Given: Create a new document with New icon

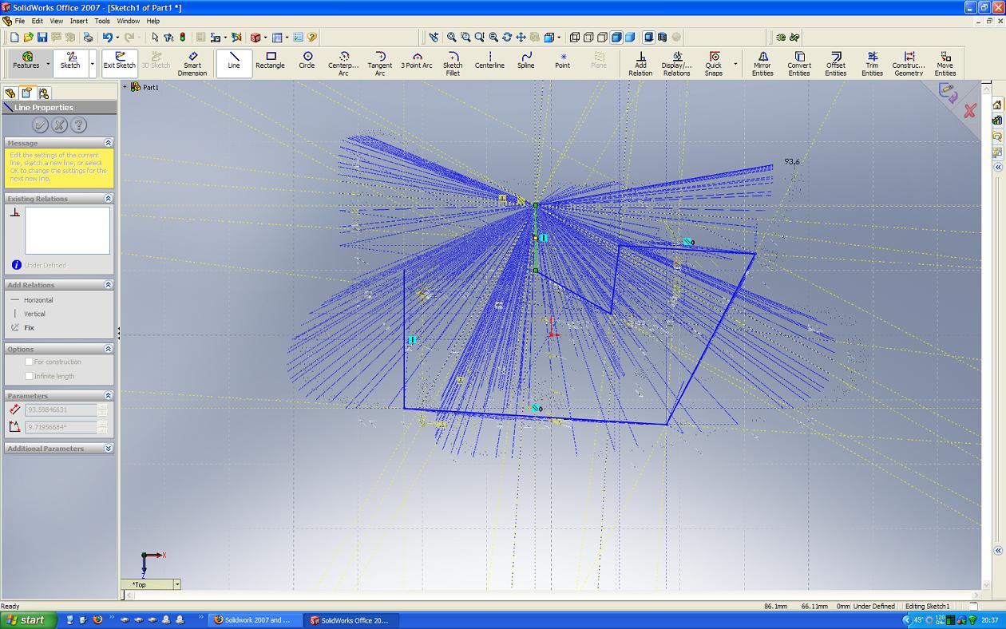Looking at the screenshot, I should click(x=14, y=37).
